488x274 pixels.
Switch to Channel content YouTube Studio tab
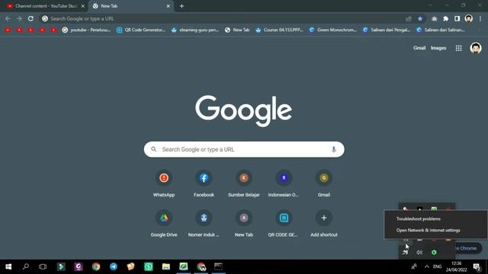[46, 6]
